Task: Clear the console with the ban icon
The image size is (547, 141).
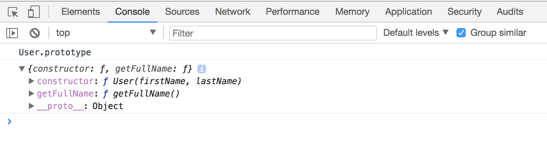Action: [x=35, y=33]
